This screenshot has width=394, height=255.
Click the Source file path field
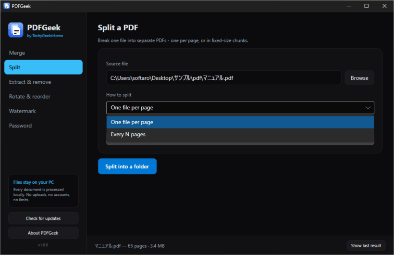223,78
